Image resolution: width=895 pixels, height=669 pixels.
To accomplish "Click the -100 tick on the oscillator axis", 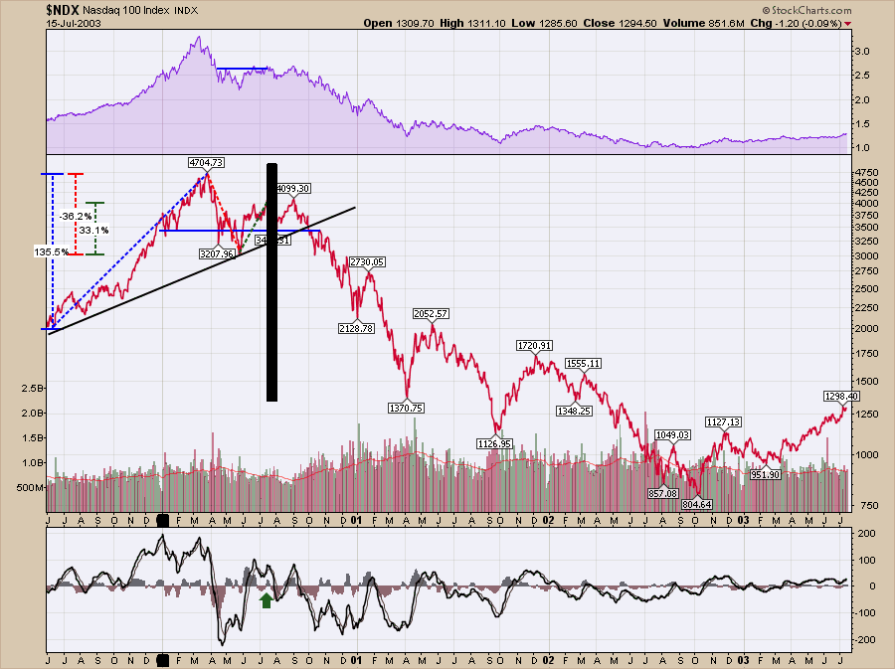I will pos(864,612).
